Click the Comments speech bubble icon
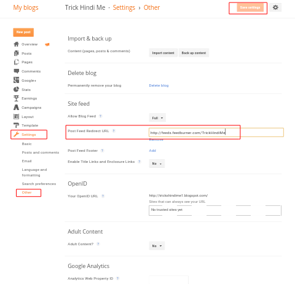 [x=16, y=71]
